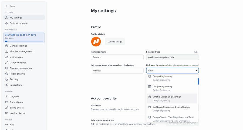Open the "See plans" trial link
The image size is (243, 130).
coord(9,38)
